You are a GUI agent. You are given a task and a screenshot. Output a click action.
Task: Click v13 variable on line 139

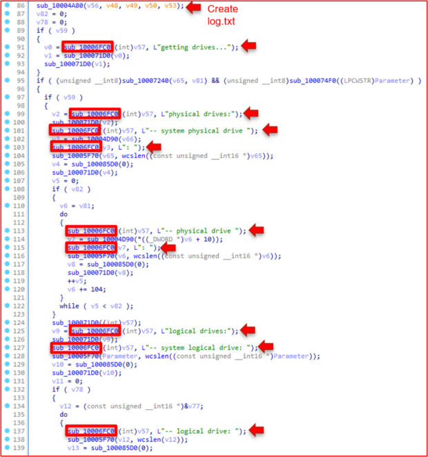coord(73,448)
